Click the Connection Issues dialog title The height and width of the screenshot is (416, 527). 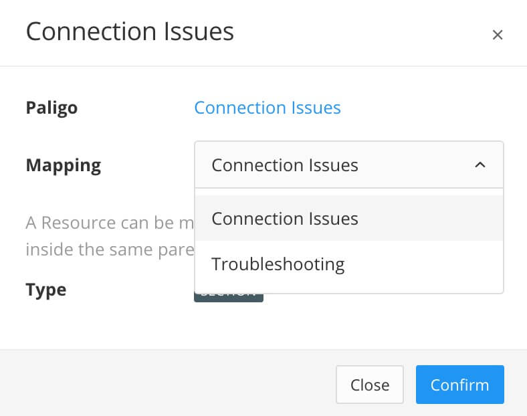(x=129, y=31)
